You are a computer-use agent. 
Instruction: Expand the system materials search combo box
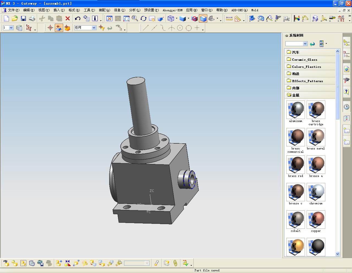[x=305, y=44]
